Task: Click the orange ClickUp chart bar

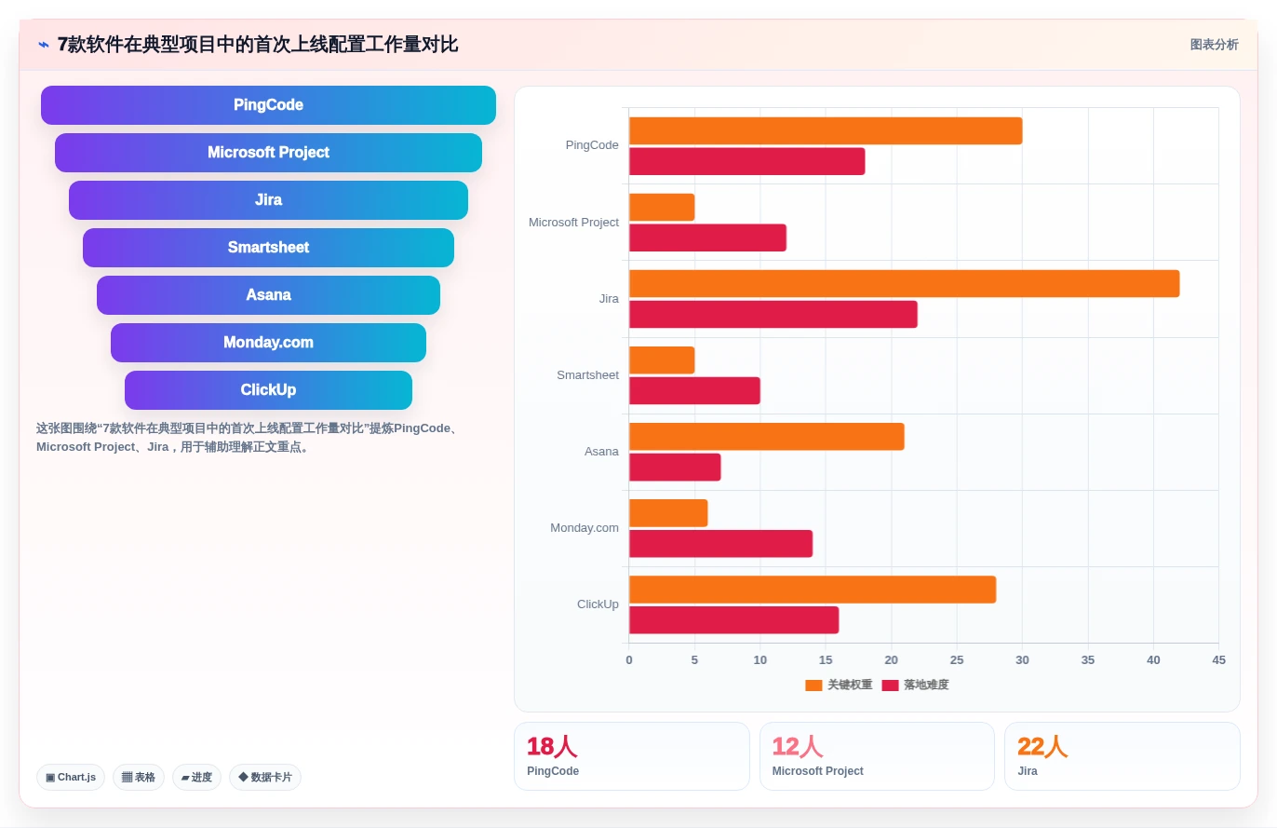Action: pos(813,590)
